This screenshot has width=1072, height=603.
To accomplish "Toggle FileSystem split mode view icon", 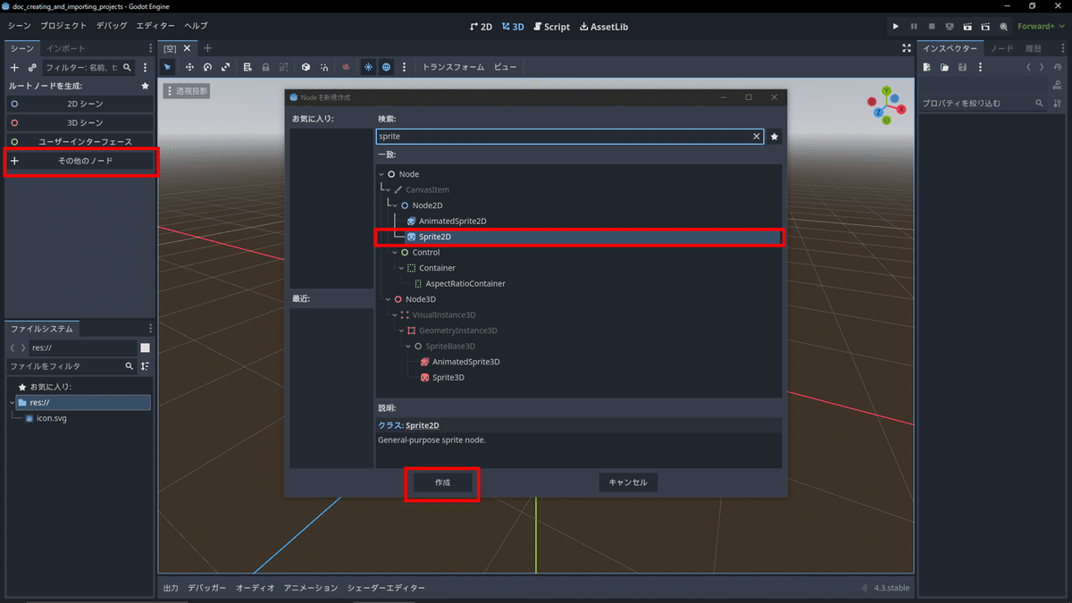I will pyautogui.click(x=145, y=348).
